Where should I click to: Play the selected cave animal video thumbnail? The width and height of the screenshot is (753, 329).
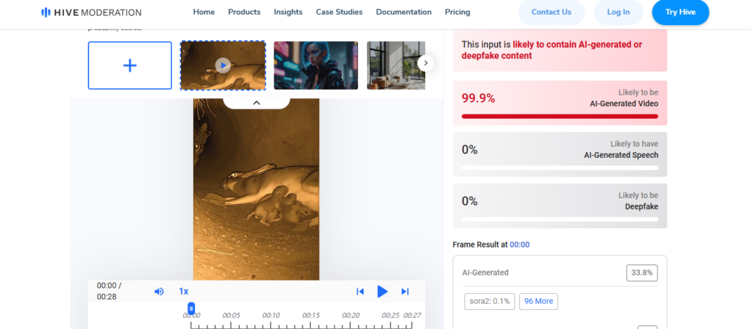pos(223,65)
